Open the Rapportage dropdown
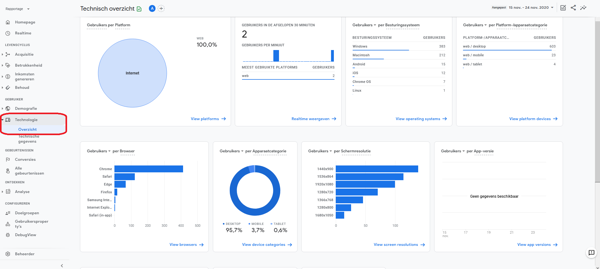The image size is (600, 269). (x=18, y=9)
